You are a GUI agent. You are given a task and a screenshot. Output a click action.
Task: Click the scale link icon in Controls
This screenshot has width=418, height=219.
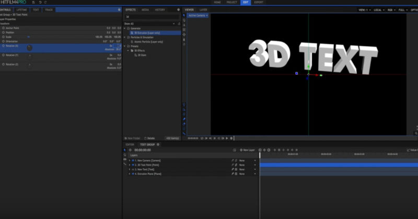(x=28, y=37)
